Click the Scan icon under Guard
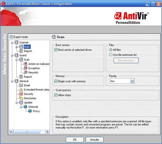The image size is (162, 144). (x=21, y=60)
